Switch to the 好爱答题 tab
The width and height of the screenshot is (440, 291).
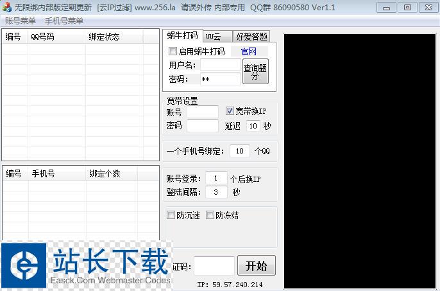[251, 37]
